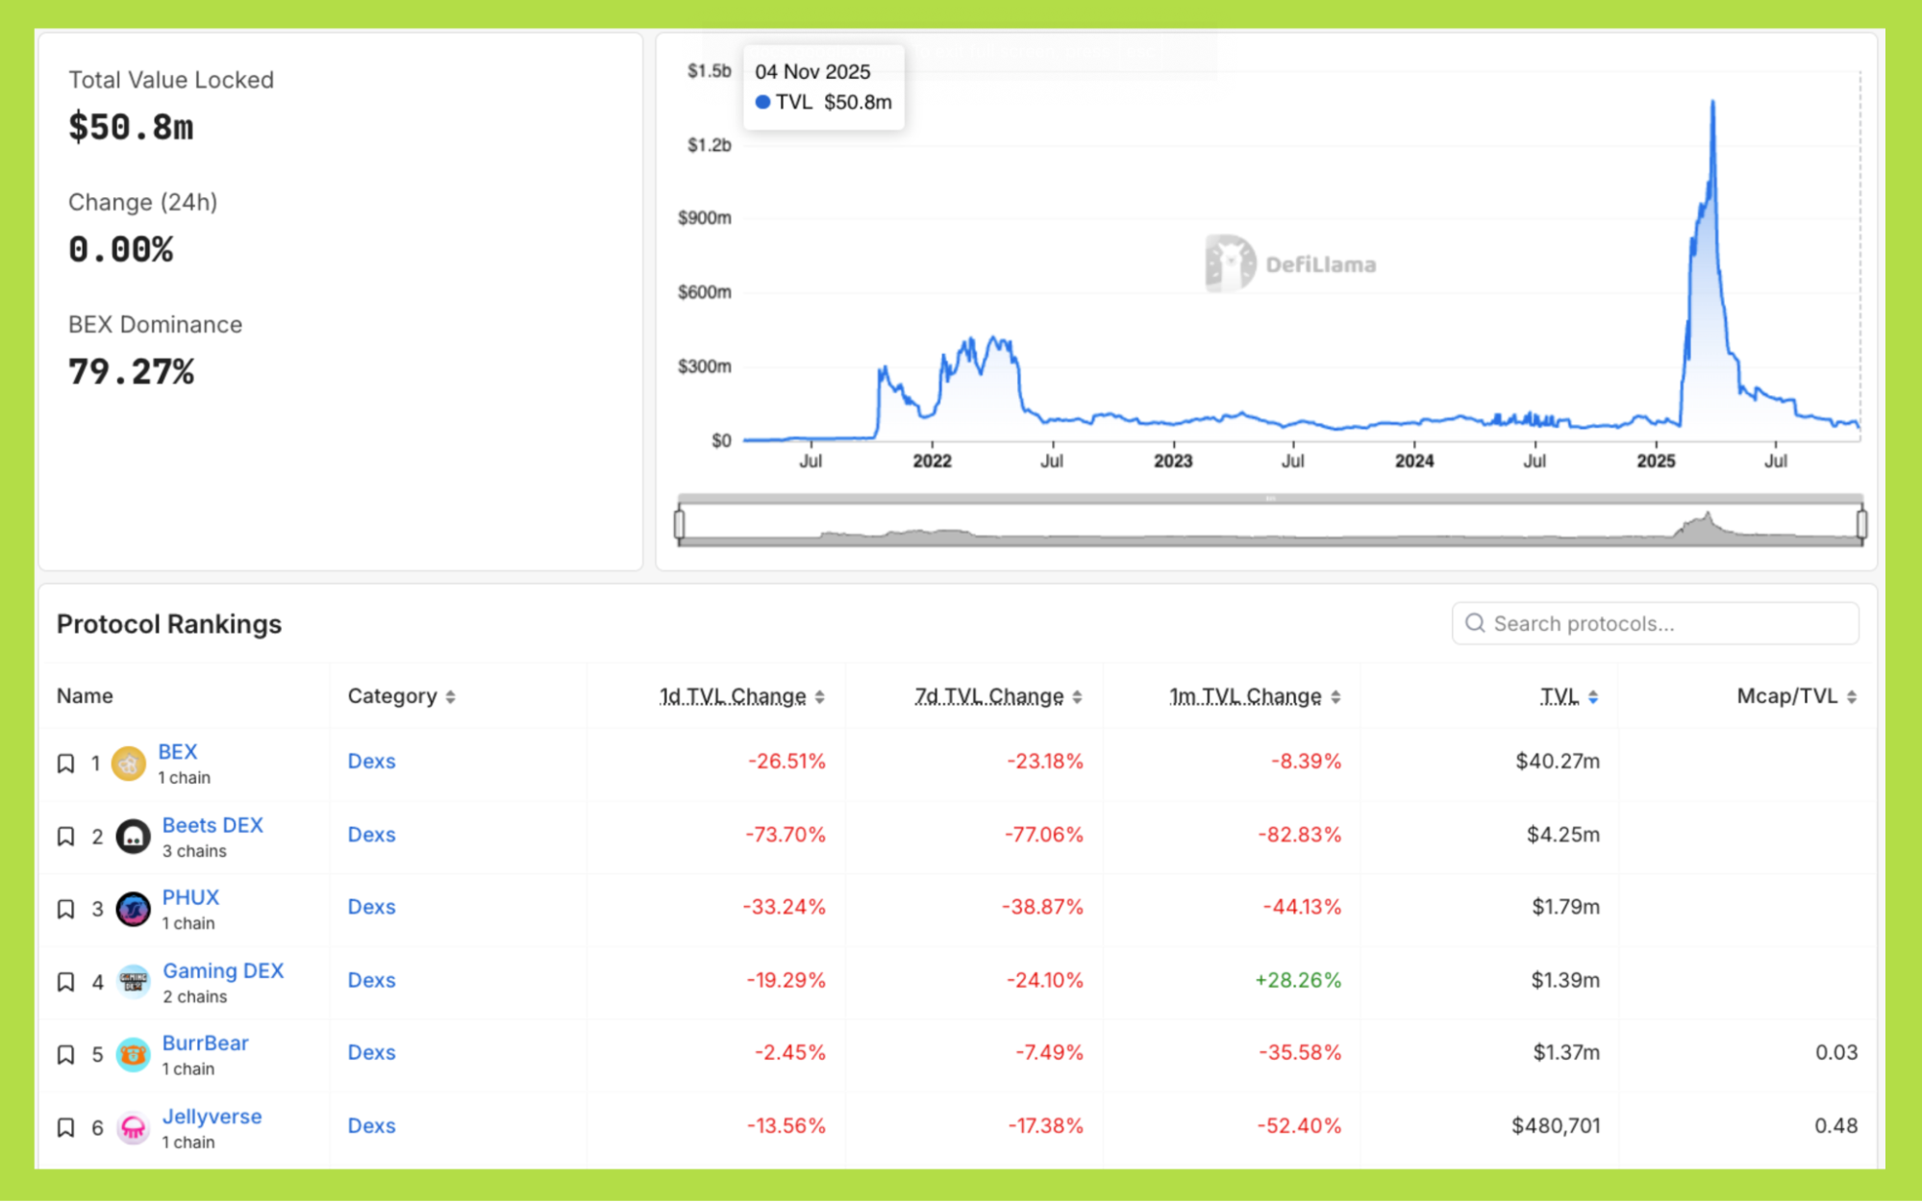Screen dimensions: 1922x1202
Task: Grab the left chart range slider handle
Action: coord(680,524)
